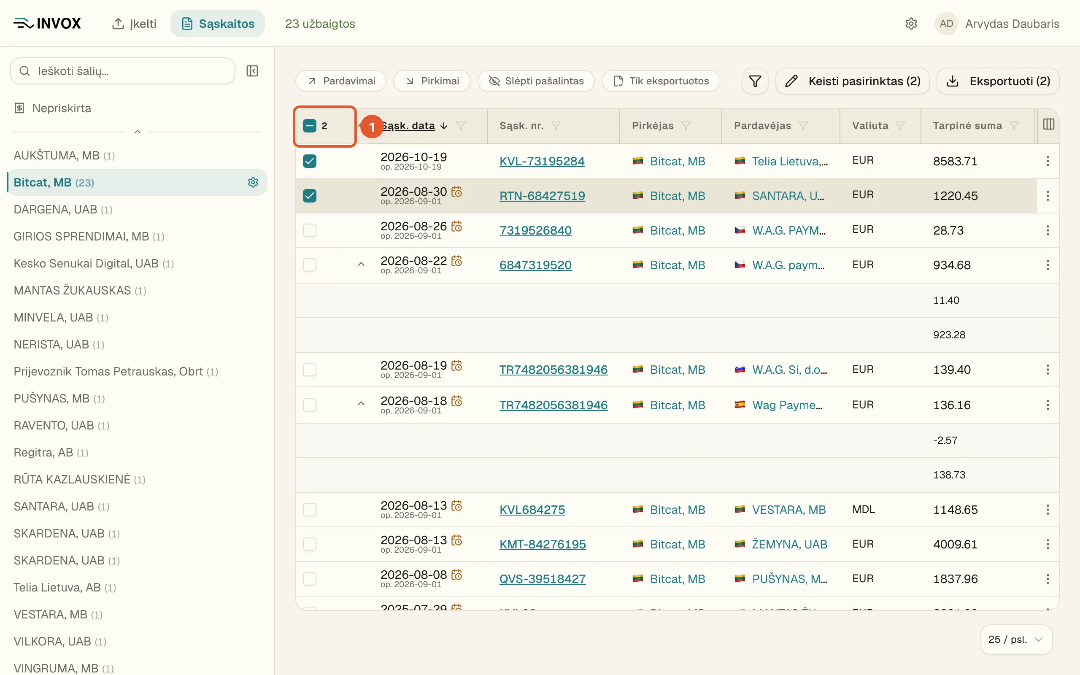Open row menu for the 136.16 invoice
This screenshot has width=1080, height=675.
pos(1048,405)
